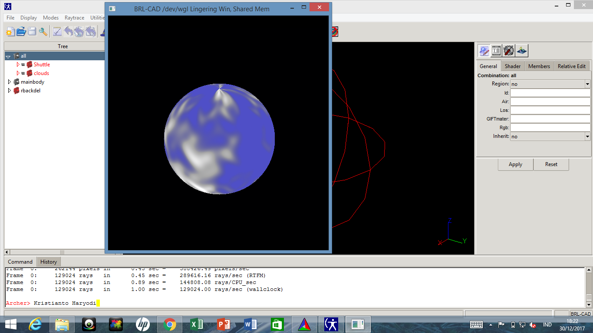Click the 'all' combination icon in tree

(x=16, y=56)
